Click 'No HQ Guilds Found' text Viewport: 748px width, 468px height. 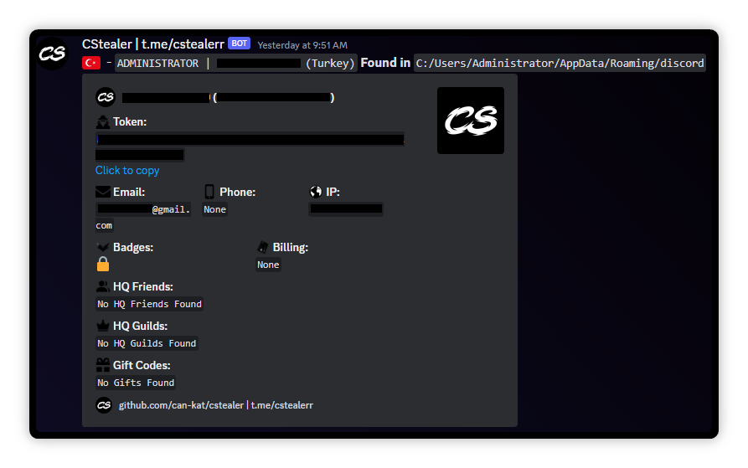(147, 343)
